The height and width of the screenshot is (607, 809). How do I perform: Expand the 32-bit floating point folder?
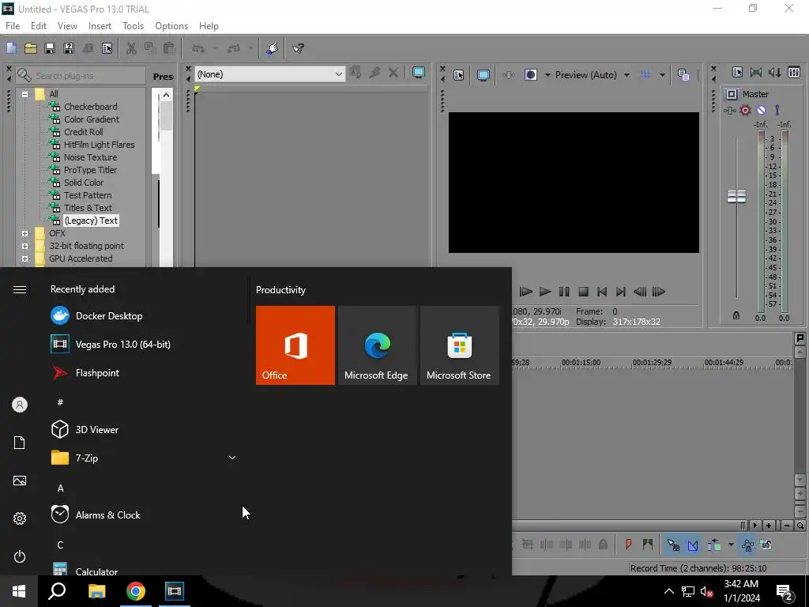click(24, 247)
